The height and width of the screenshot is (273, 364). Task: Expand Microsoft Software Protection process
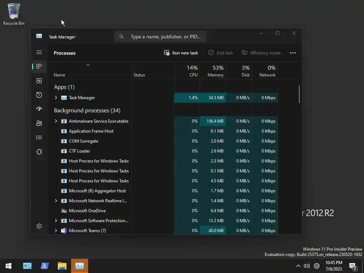(56, 221)
